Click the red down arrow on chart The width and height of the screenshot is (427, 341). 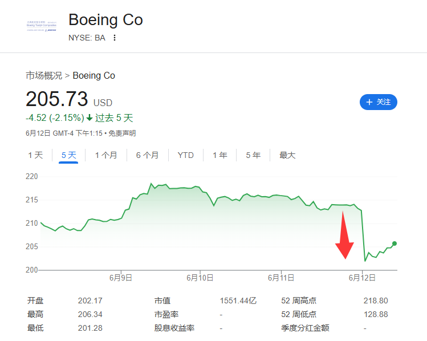(x=344, y=235)
